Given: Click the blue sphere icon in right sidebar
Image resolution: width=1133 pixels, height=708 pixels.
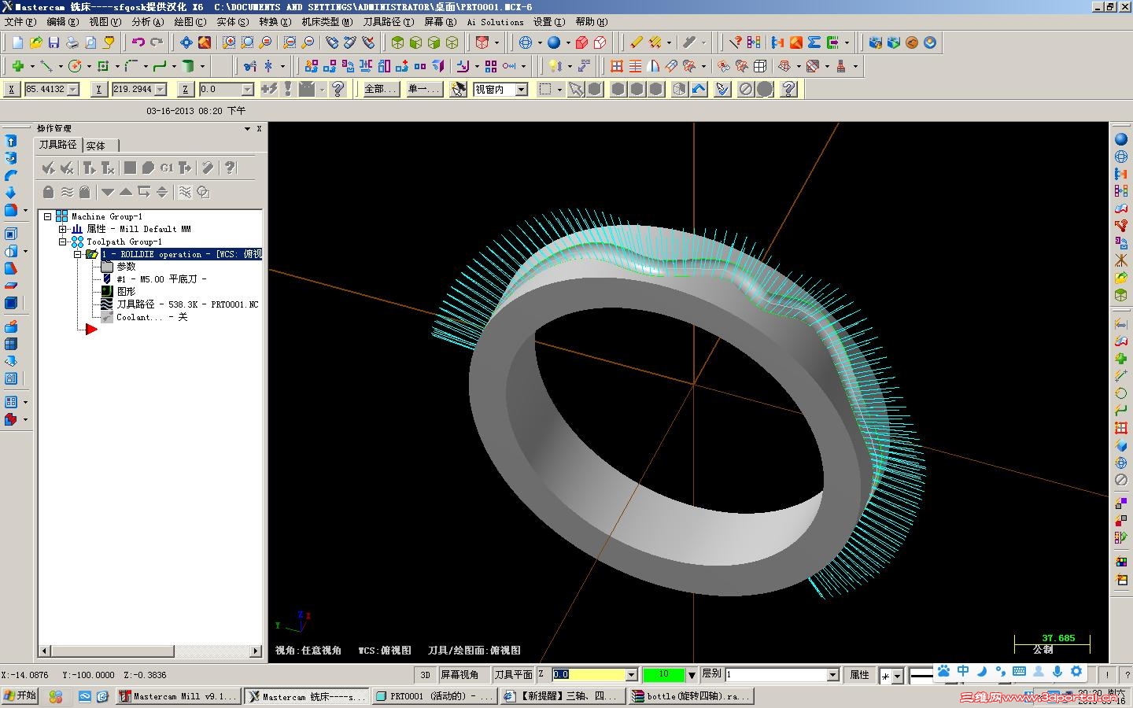Looking at the screenshot, I should pos(1121,139).
